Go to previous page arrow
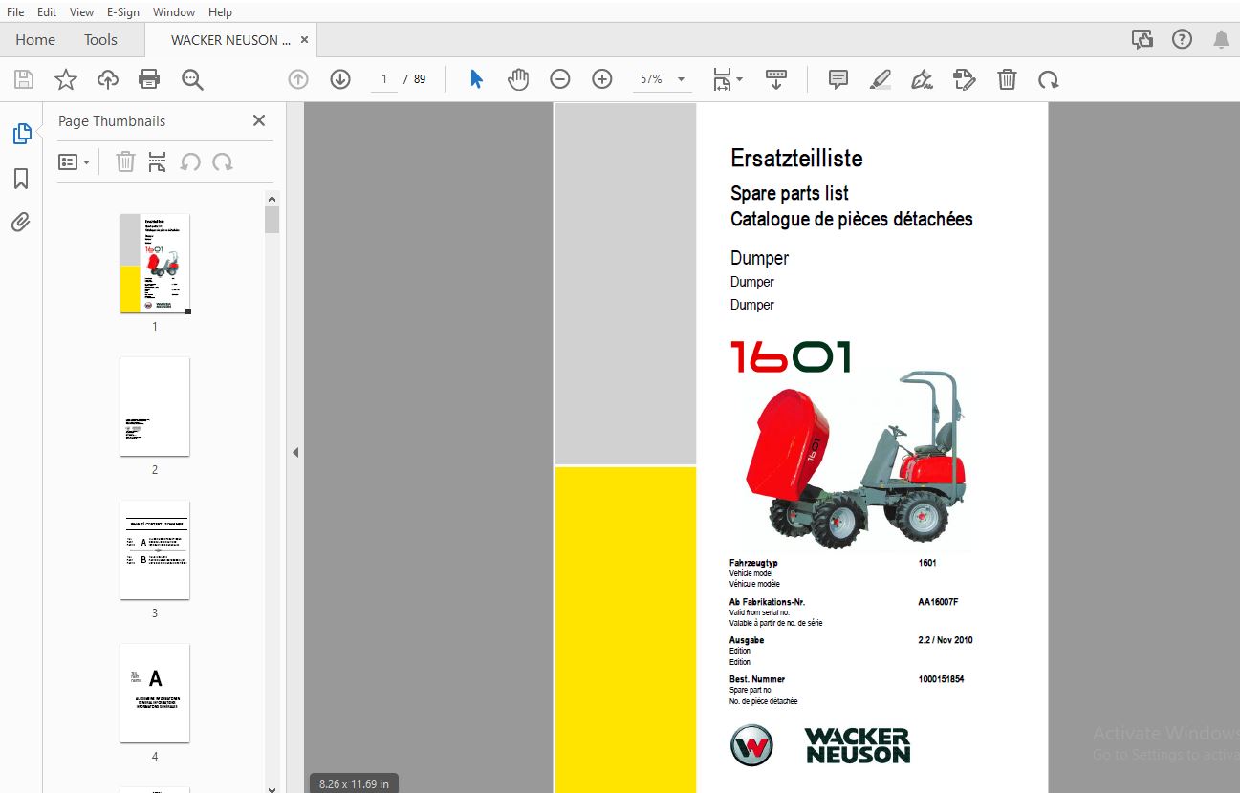The height and width of the screenshot is (793, 1240). [298, 79]
